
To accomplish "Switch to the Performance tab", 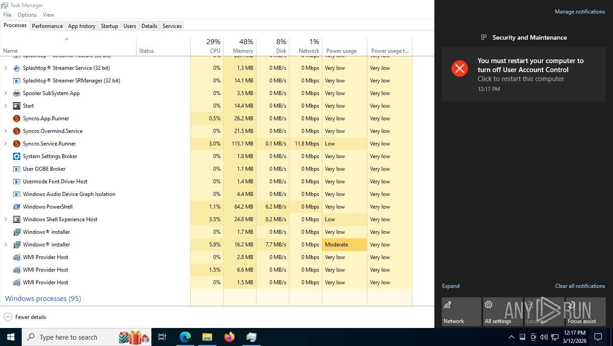I will (x=47, y=26).
